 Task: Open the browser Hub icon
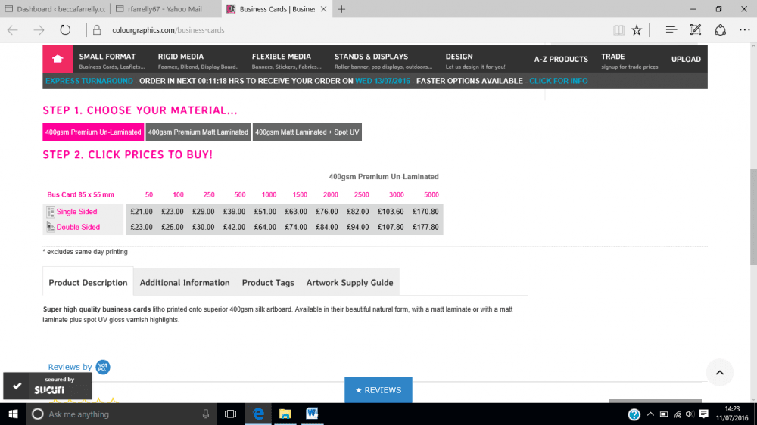[x=671, y=30]
